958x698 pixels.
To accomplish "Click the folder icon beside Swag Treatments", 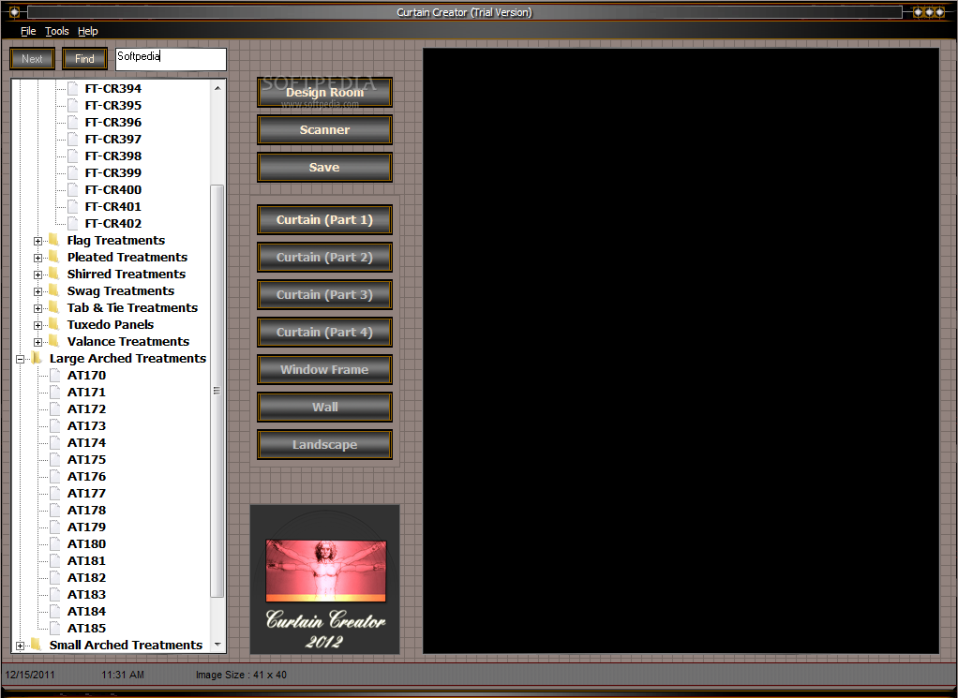I will click(x=53, y=290).
